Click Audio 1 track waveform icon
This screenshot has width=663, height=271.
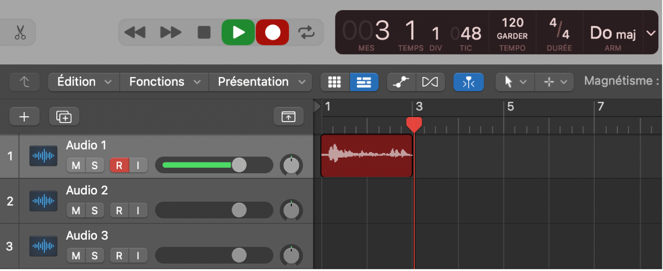point(43,156)
